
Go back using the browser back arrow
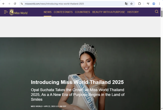[3, 4]
